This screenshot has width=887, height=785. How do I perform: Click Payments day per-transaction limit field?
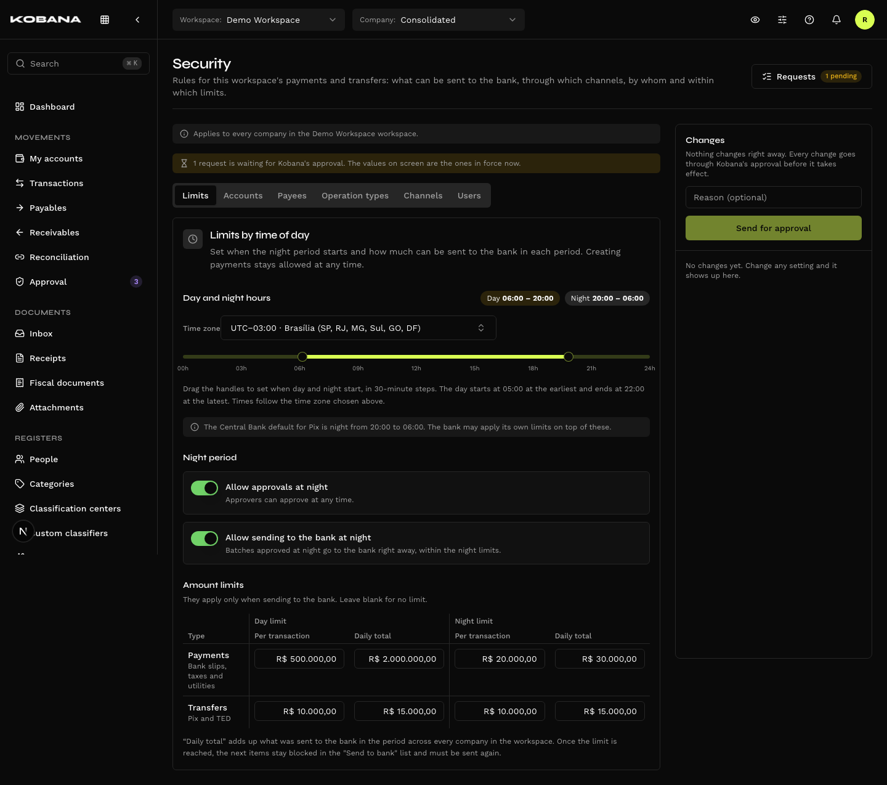[x=299, y=659]
